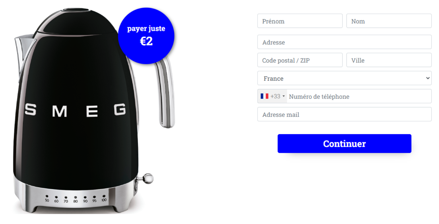Select the Adresse input field
This screenshot has width=439, height=224.
click(x=344, y=42)
